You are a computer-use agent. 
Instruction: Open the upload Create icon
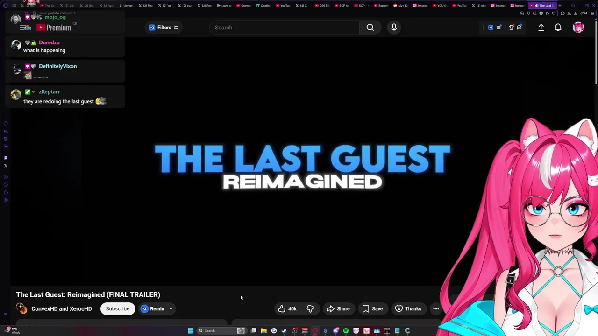(x=541, y=28)
